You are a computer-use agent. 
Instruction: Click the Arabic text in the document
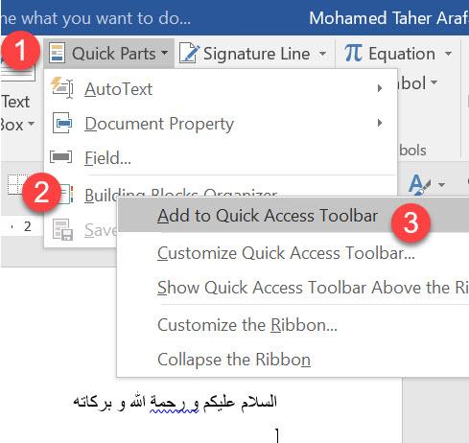[175, 402]
